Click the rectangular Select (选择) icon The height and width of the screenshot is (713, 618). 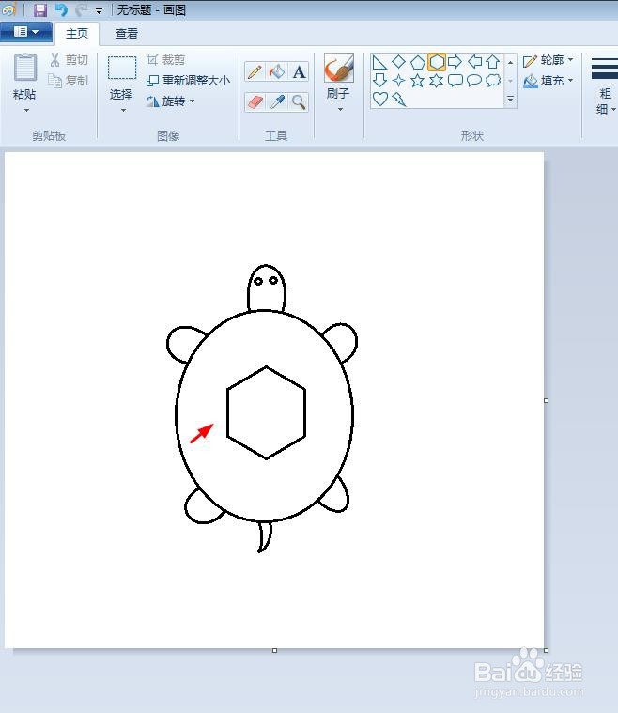pyautogui.click(x=122, y=69)
